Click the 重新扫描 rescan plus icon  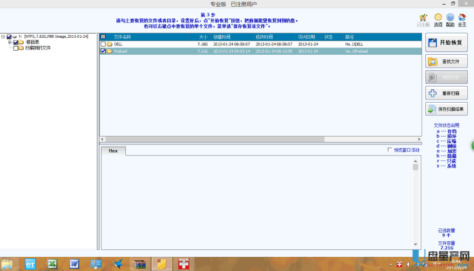point(433,93)
